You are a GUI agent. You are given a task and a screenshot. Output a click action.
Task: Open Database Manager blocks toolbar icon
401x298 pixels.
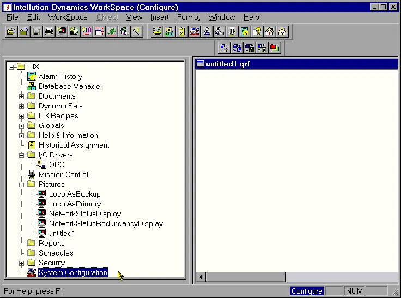click(169, 32)
